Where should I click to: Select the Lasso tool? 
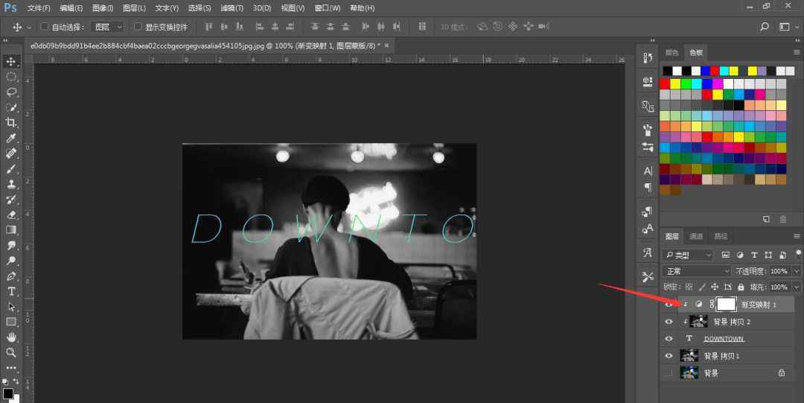[10, 92]
